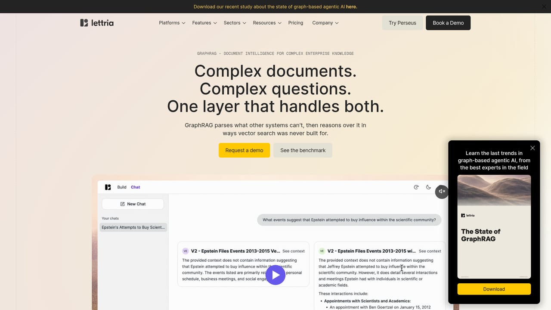Select the Epstein's Attempts chat in sidebar

(133, 227)
